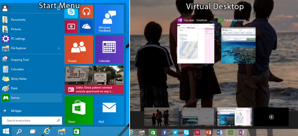Viewport: 298px width, 136px height.
Task: Open Twitter on right taskbar
Action: (x=175, y=133)
